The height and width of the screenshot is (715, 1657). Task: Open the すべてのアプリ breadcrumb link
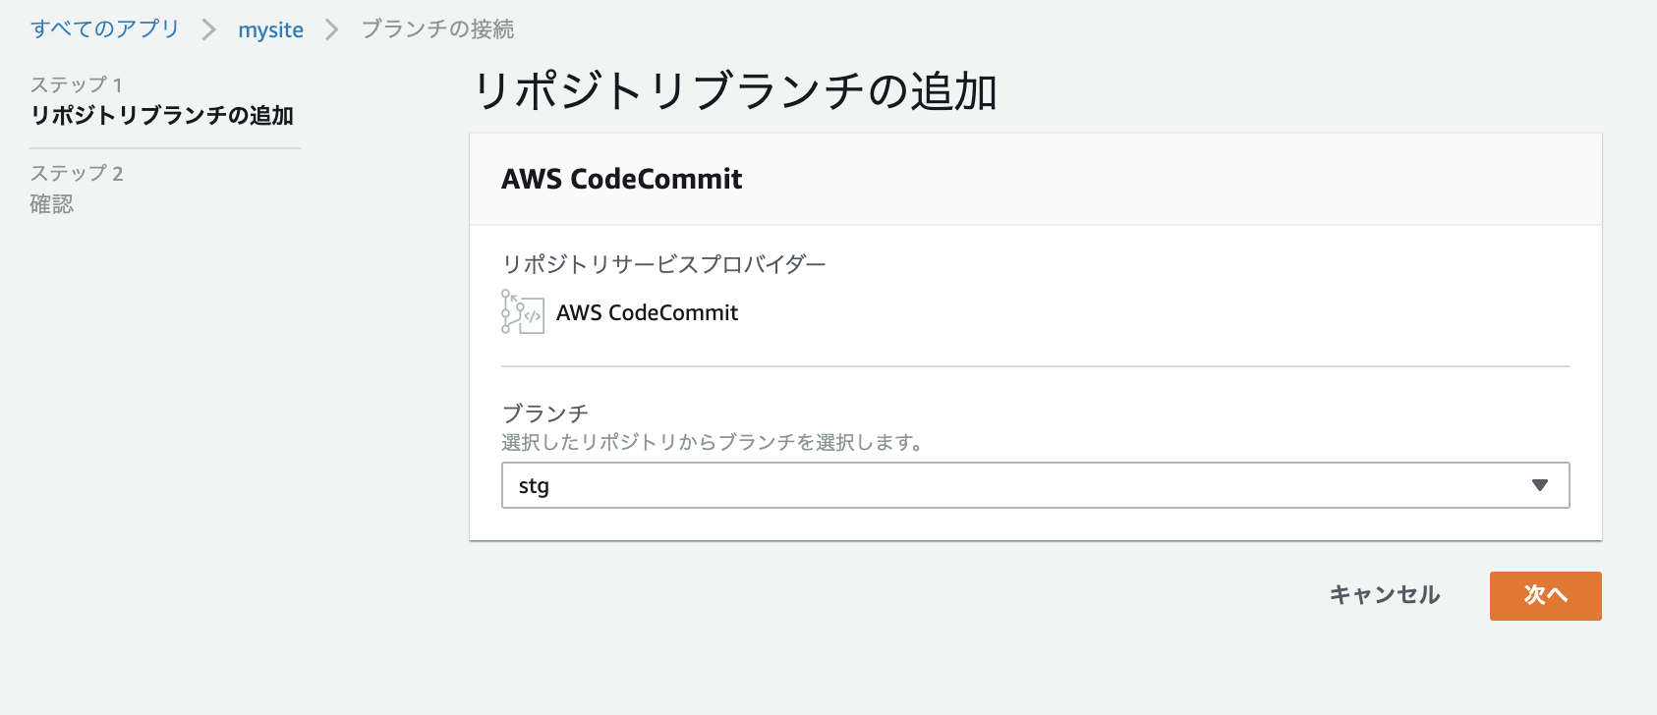(x=104, y=29)
